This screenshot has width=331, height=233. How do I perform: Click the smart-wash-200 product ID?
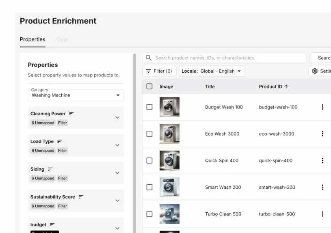pyautogui.click(x=277, y=187)
